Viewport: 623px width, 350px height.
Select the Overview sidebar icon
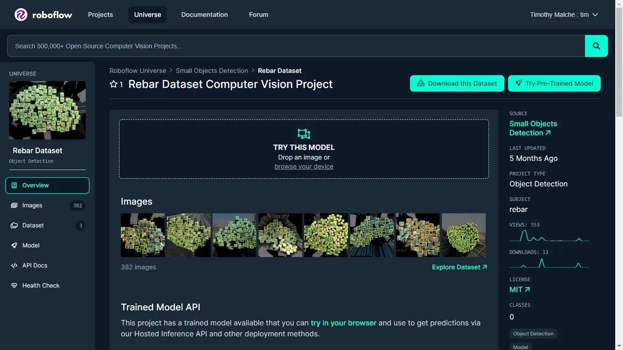point(15,185)
